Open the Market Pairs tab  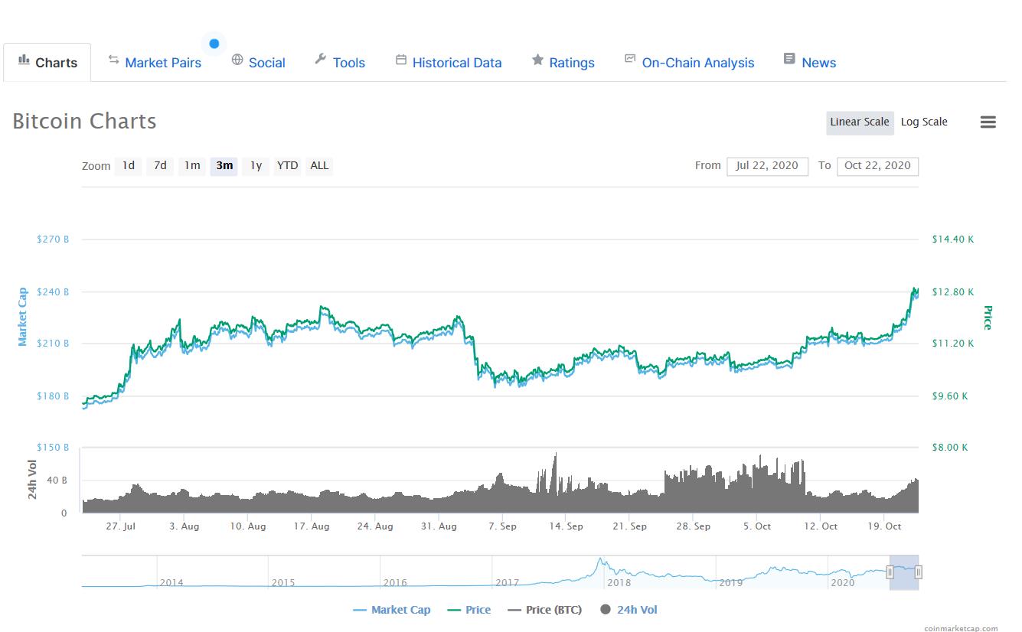tap(162, 63)
